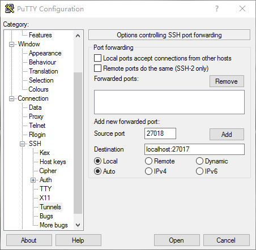Open the Colours category
Viewport: 256px width, 250px height.
click(39, 89)
